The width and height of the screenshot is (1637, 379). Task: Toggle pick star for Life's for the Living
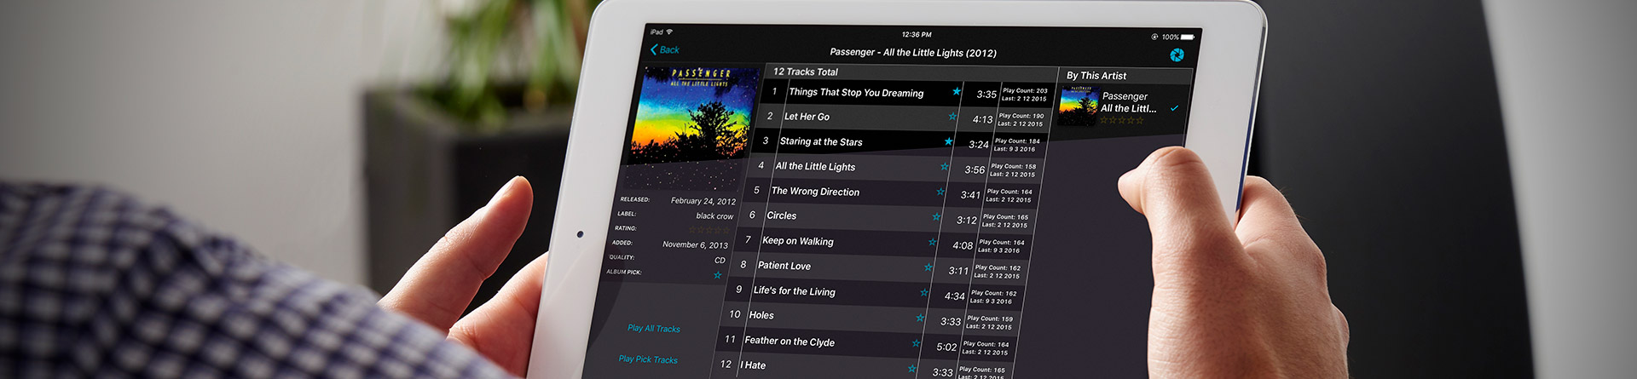923,293
